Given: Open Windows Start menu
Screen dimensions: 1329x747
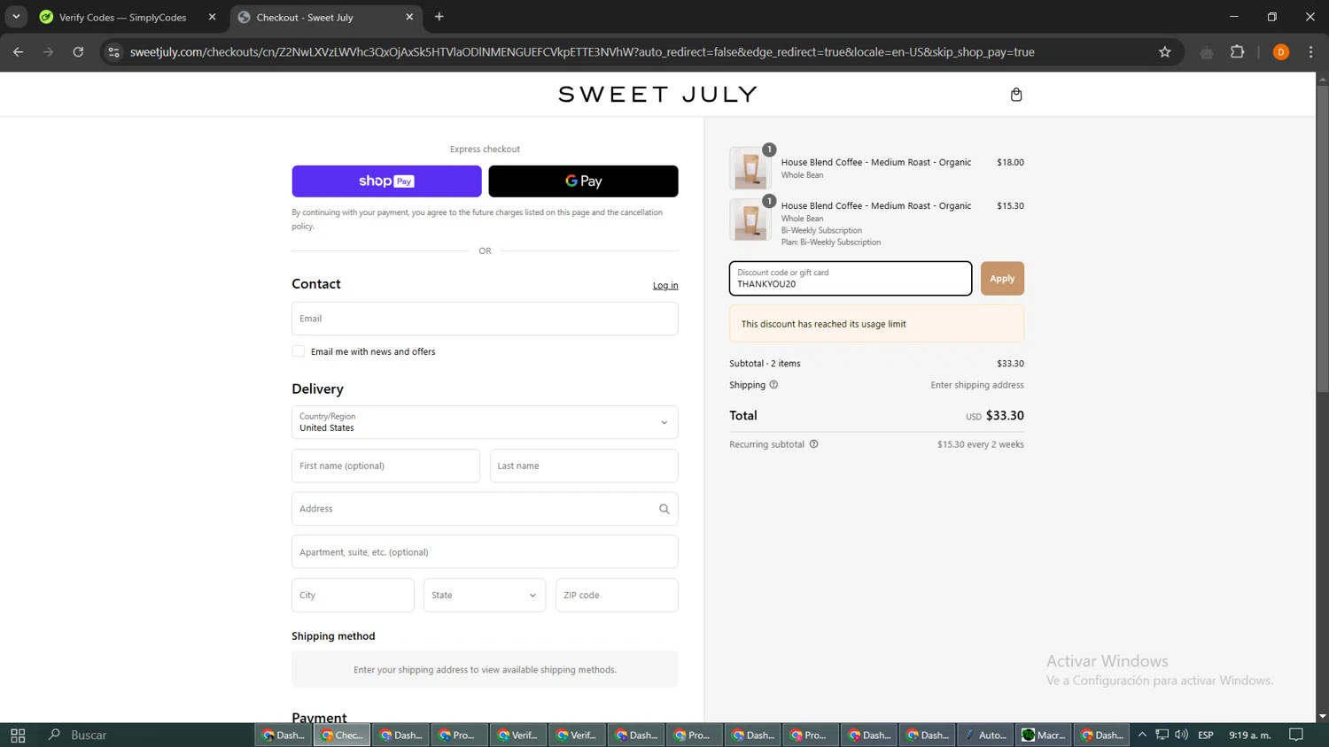Looking at the screenshot, I should point(18,735).
